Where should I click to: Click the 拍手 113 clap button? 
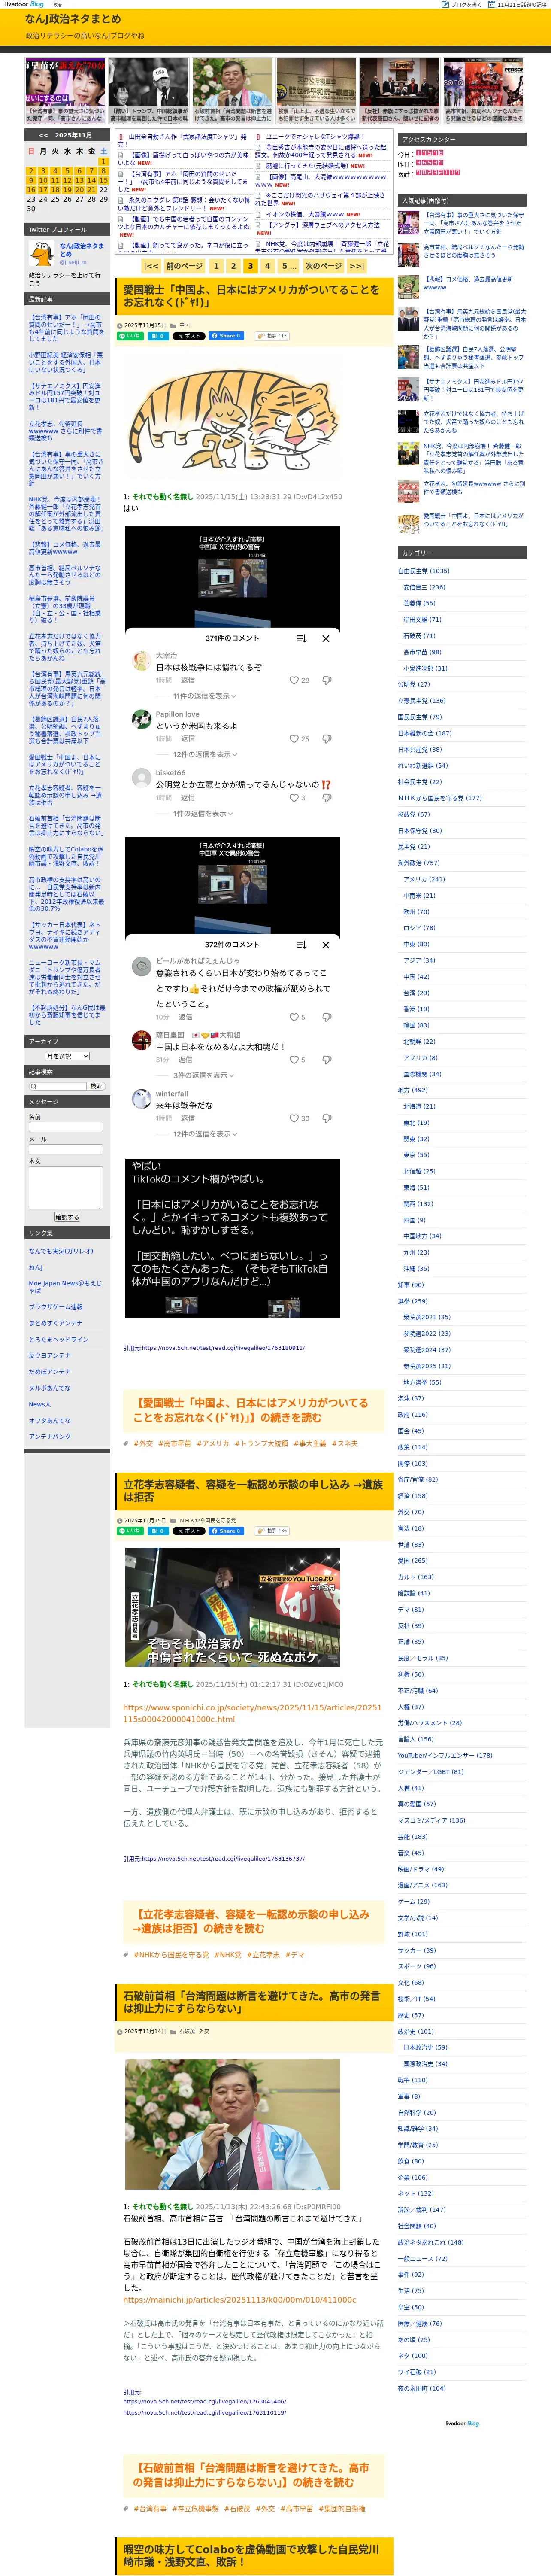click(x=271, y=336)
